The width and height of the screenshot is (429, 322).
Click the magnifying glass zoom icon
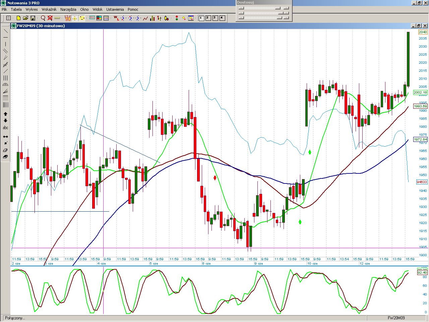pos(43,18)
